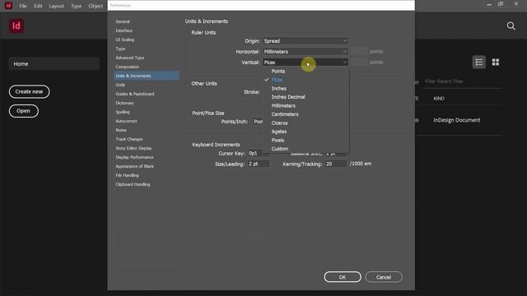Click the Create new button

click(x=30, y=91)
